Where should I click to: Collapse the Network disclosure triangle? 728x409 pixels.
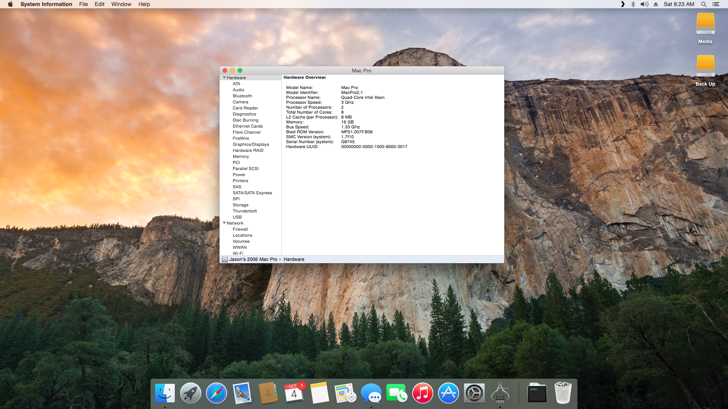point(224,223)
